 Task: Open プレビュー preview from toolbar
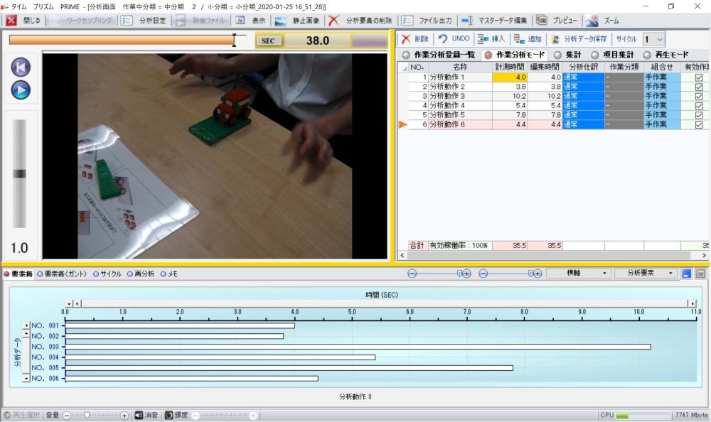tap(557, 21)
